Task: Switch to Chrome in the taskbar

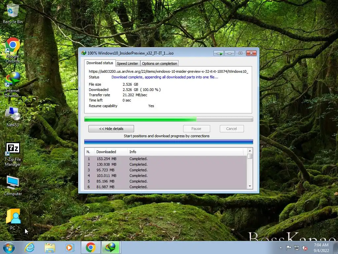Action: [x=90, y=247]
